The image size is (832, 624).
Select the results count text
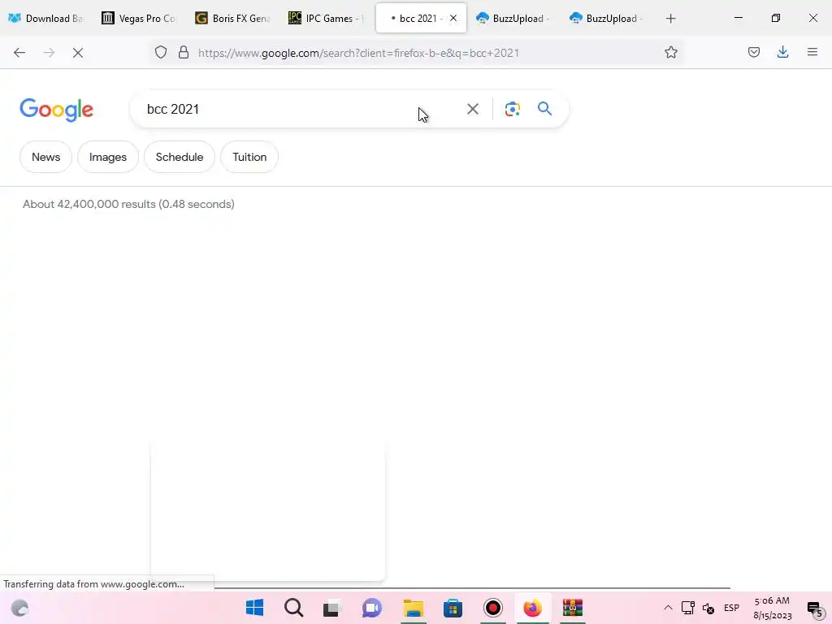coord(128,204)
